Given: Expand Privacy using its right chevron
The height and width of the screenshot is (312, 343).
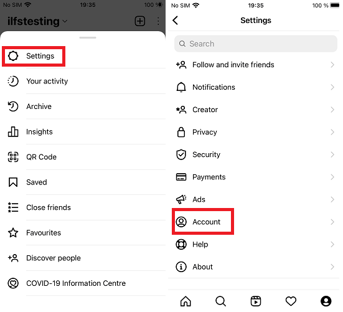Looking at the screenshot, I should (332, 132).
